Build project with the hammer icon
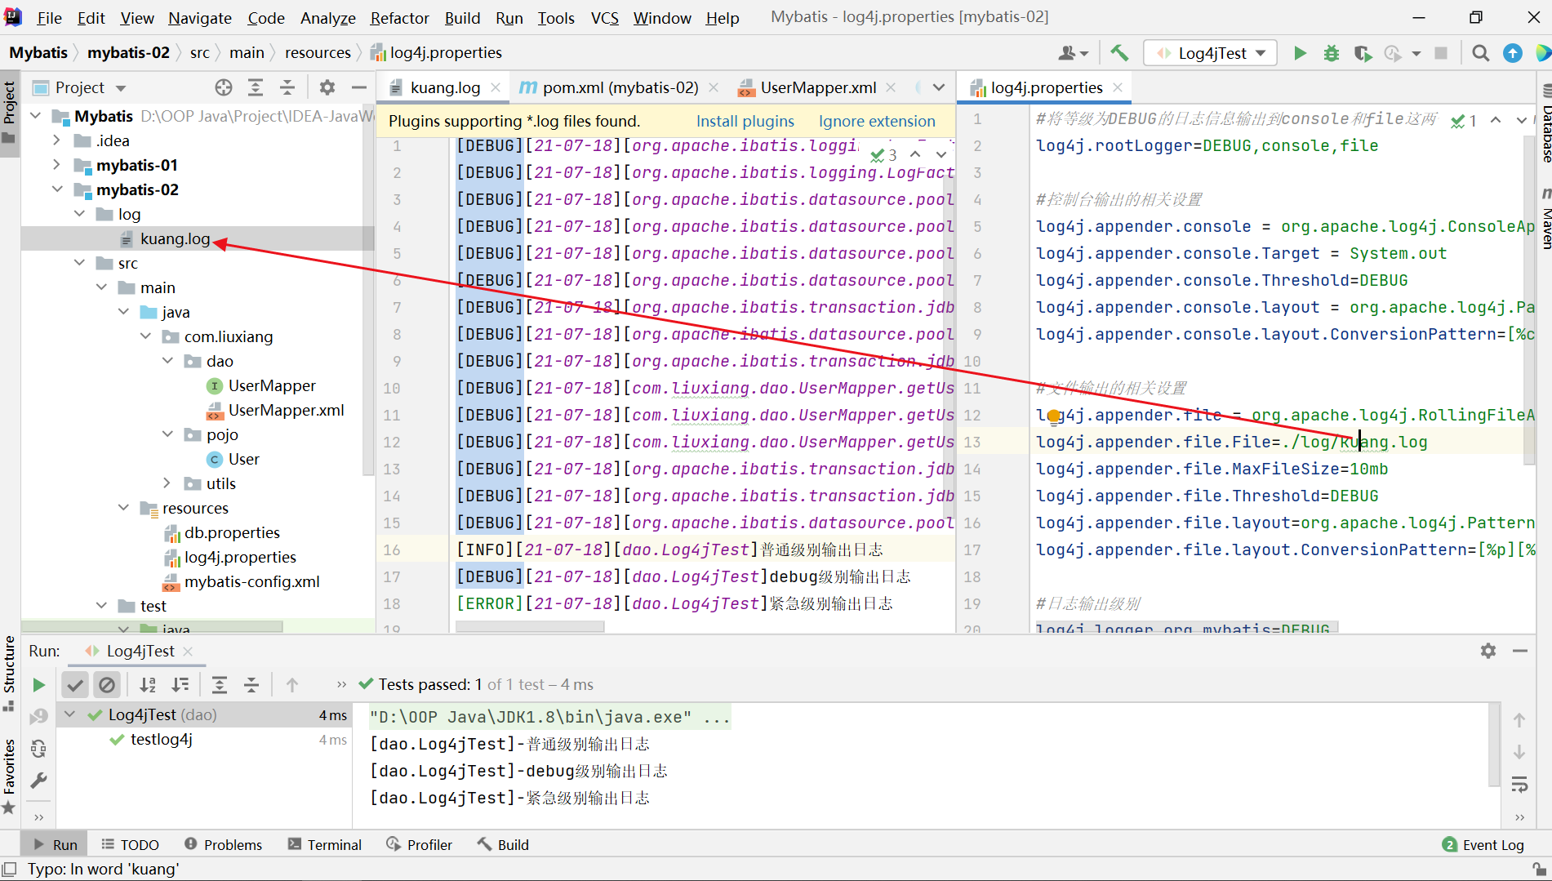 coord(1119,53)
